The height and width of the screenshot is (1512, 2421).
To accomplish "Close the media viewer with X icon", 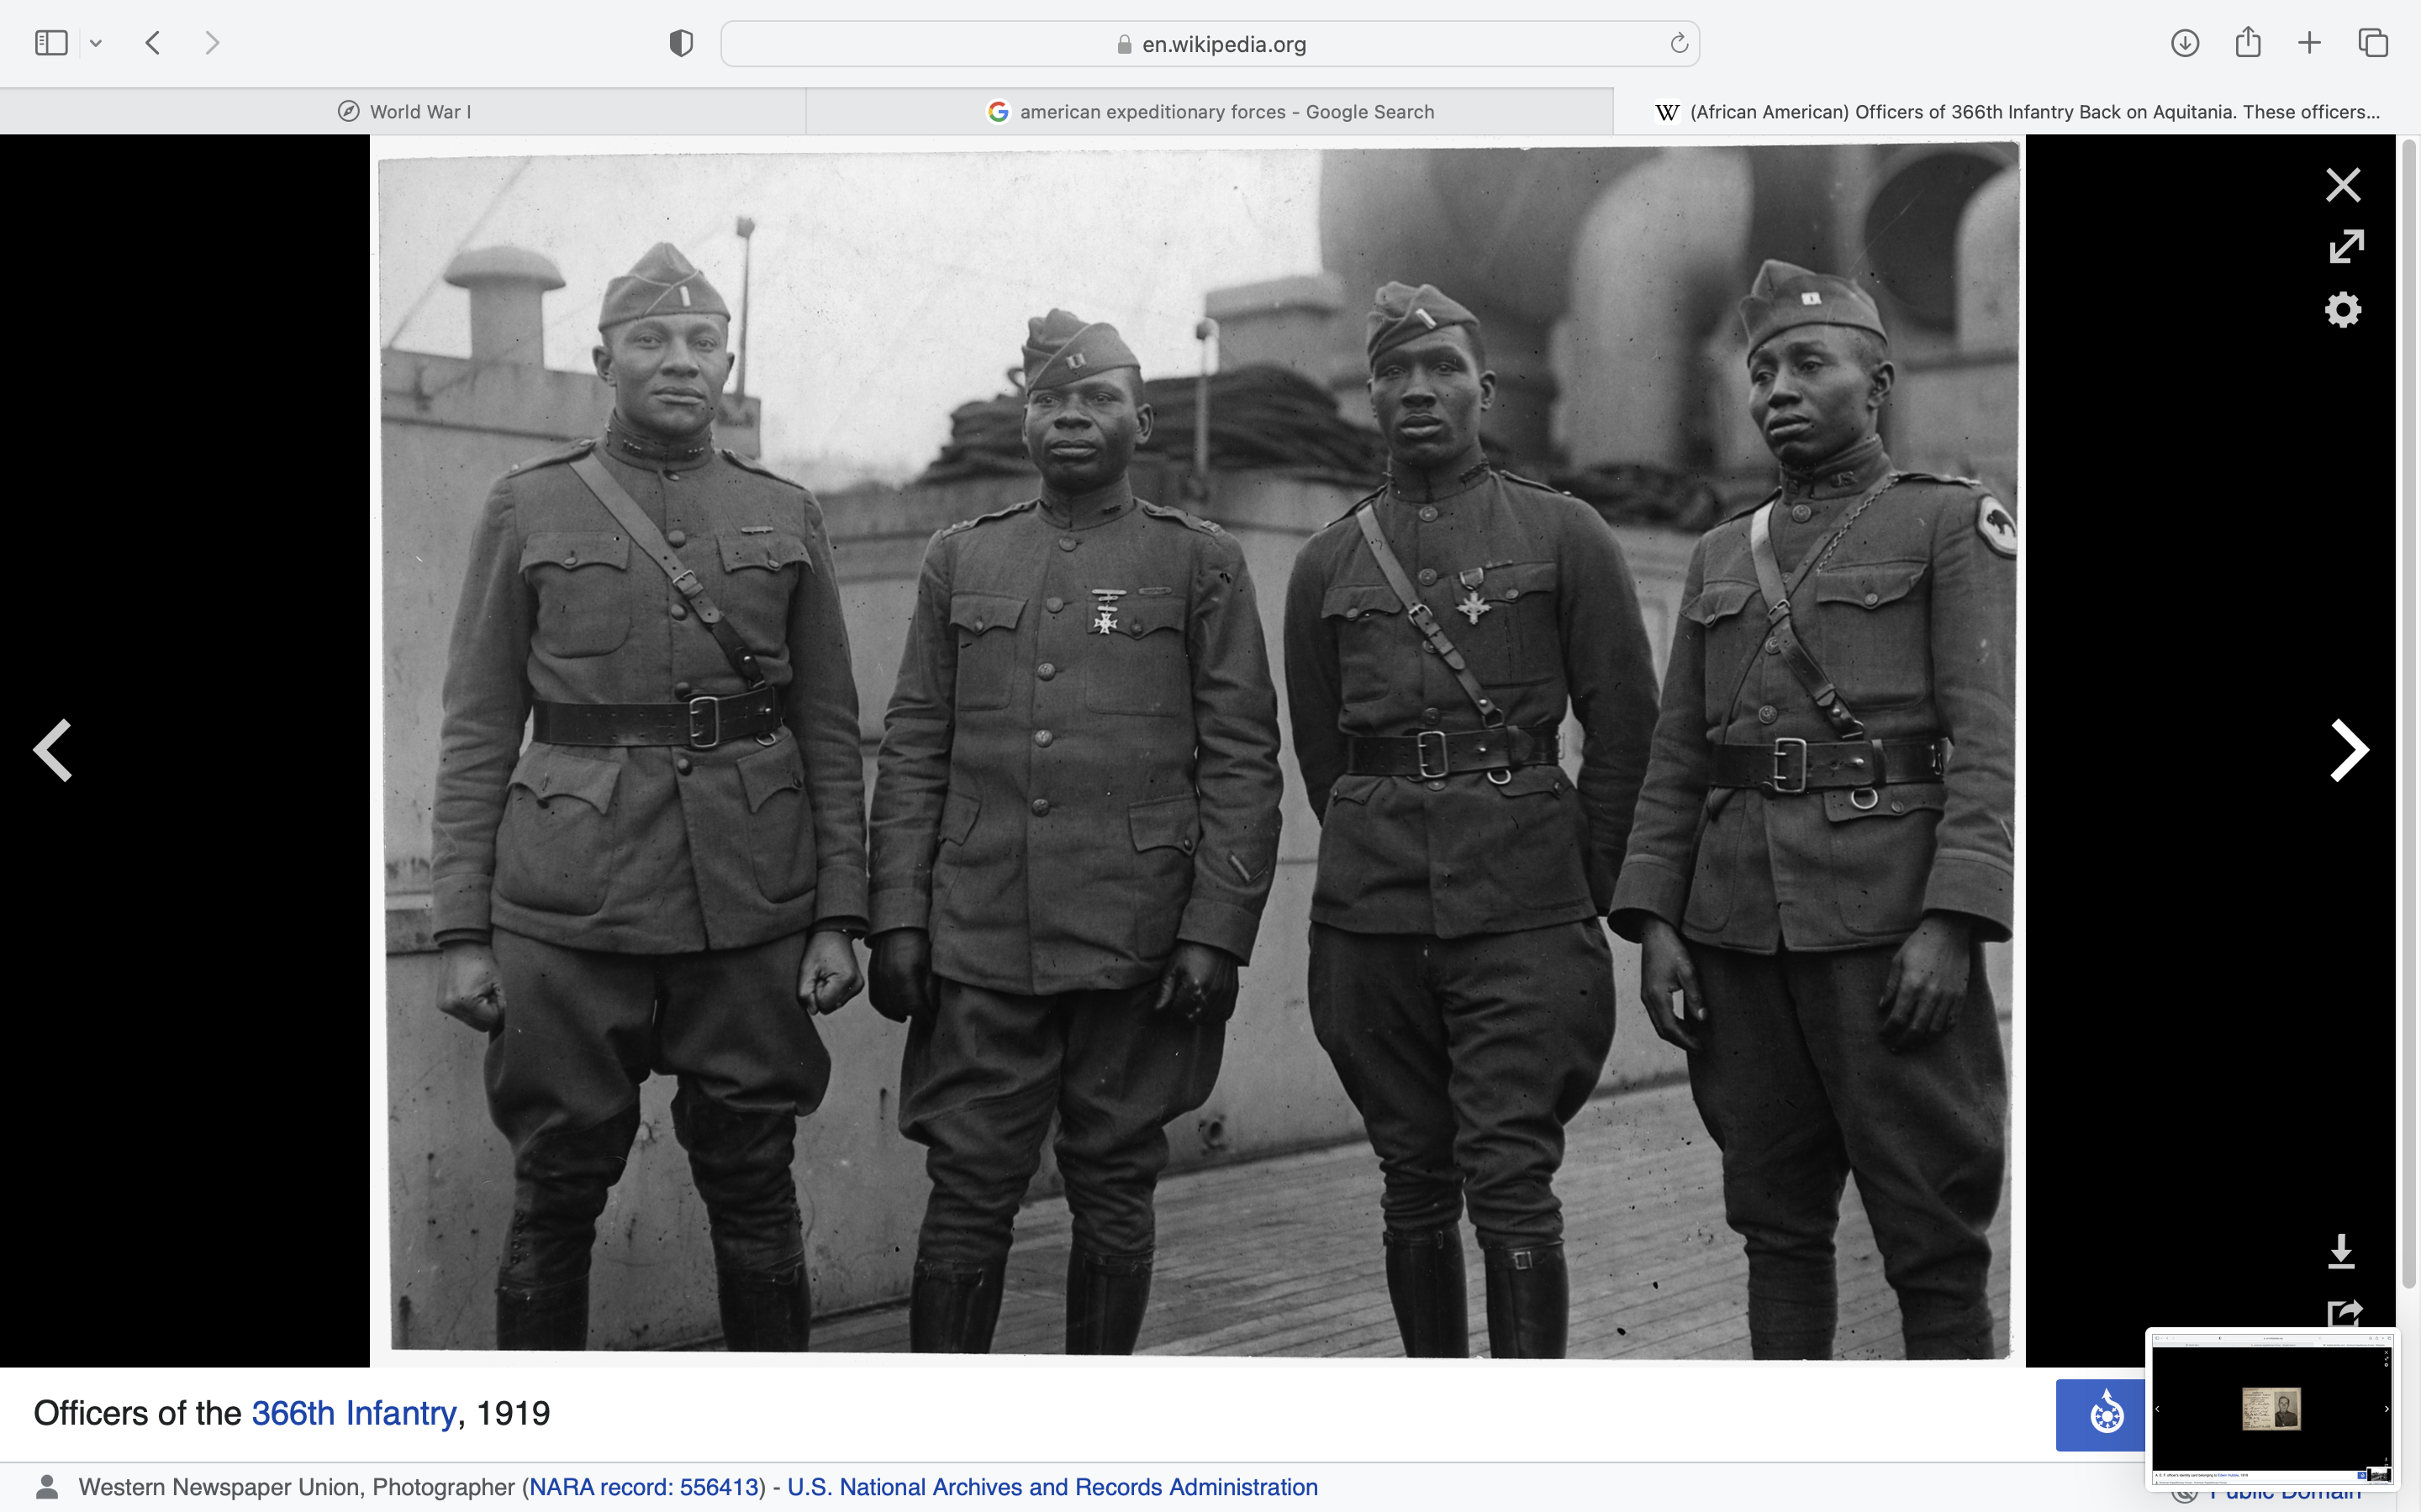I will [2342, 185].
